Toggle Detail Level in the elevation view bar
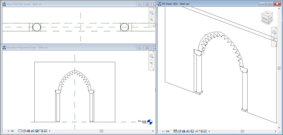 20,131
